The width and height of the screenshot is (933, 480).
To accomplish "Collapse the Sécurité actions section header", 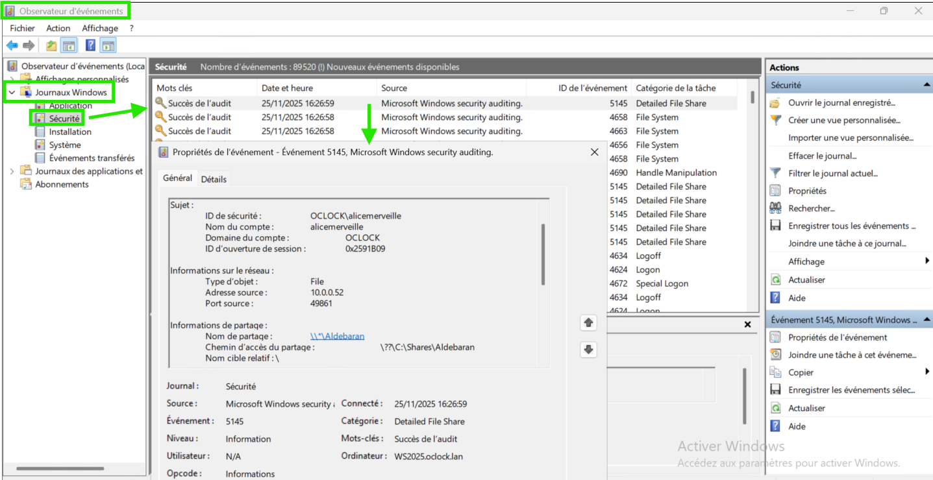I will [x=927, y=85].
